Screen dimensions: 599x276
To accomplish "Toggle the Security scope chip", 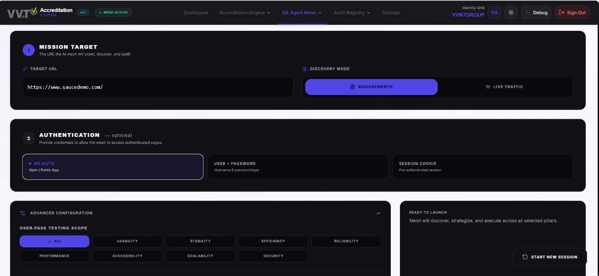I will (x=273, y=256).
